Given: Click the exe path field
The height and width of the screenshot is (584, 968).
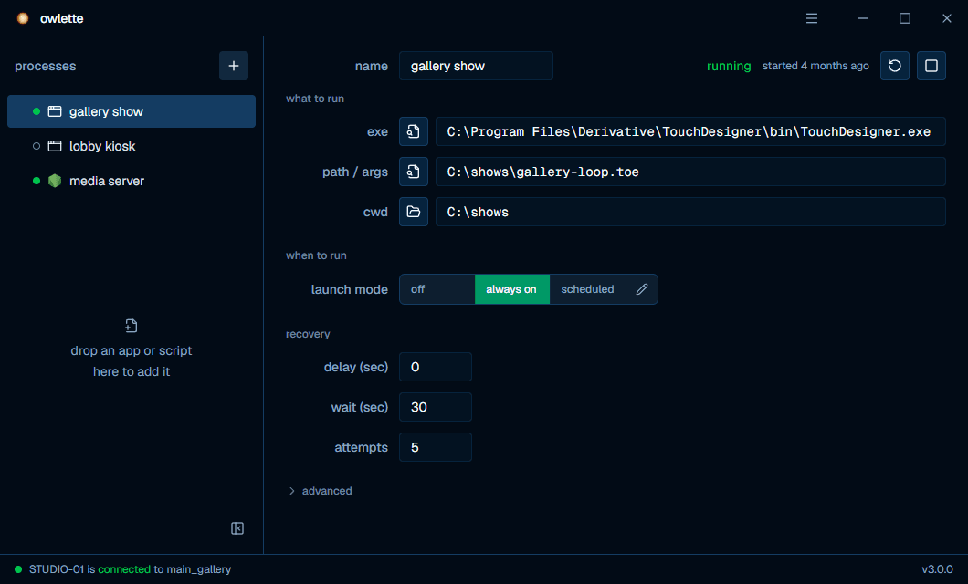Looking at the screenshot, I should pos(690,131).
